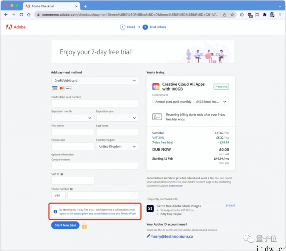Click the "Starting 12 Feb" text
Viewport: 286px width, 251px height.
coord(162,158)
